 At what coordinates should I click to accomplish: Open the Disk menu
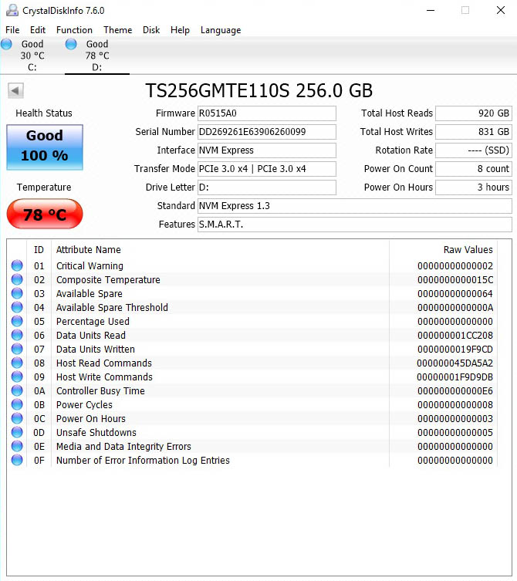151,30
